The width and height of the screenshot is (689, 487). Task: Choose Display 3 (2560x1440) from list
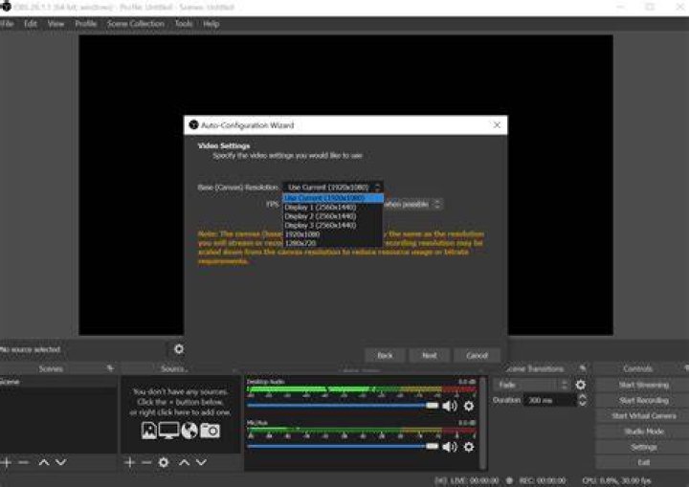click(x=333, y=225)
